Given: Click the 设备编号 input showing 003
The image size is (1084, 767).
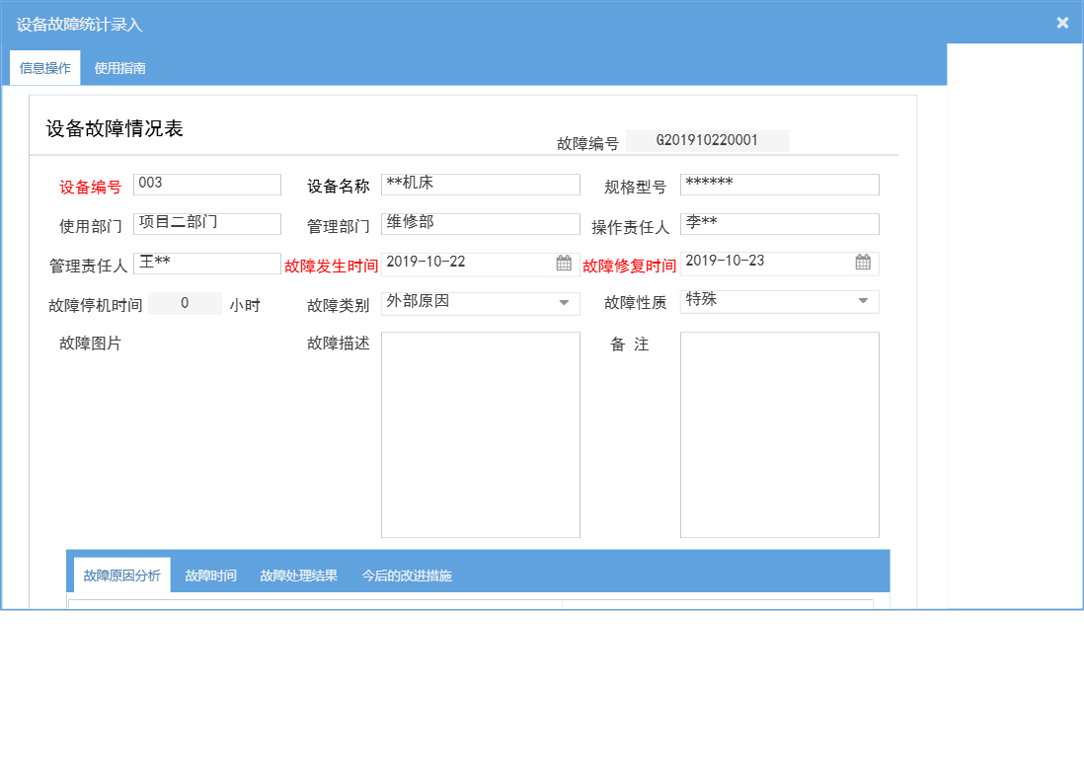Looking at the screenshot, I should click(207, 184).
